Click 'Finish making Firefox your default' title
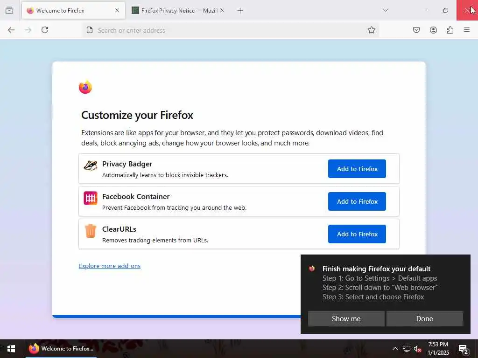478x358 pixels. 377,269
